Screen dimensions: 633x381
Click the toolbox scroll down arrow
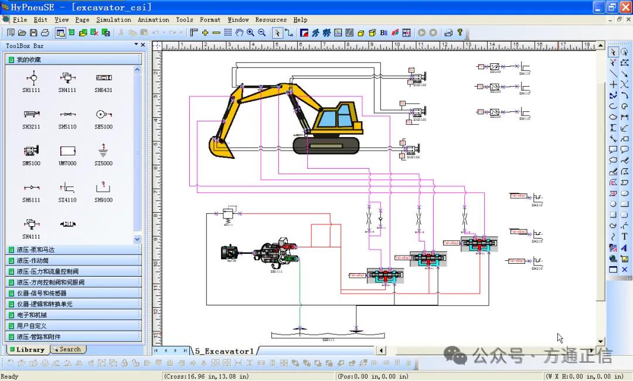137,239
